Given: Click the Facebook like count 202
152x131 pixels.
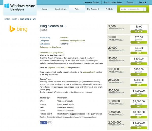Looking at the screenshot, I should click(x=49, y=123).
